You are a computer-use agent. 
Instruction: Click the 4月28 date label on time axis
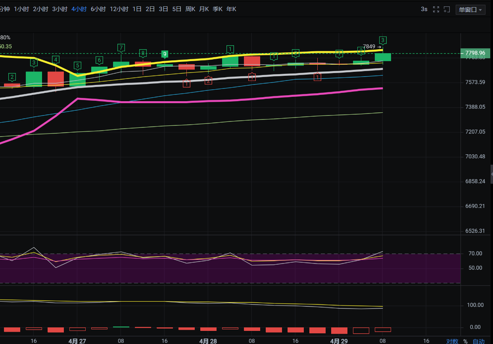pyautogui.click(x=208, y=341)
